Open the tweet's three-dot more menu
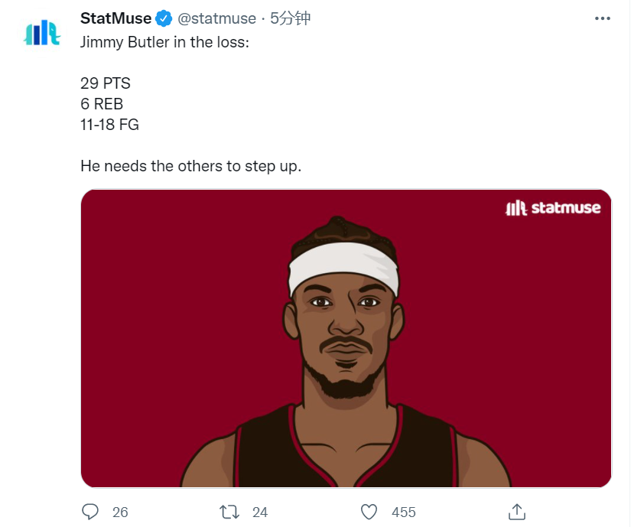Image resolution: width=631 pixels, height=527 pixels. pyautogui.click(x=603, y=18)
